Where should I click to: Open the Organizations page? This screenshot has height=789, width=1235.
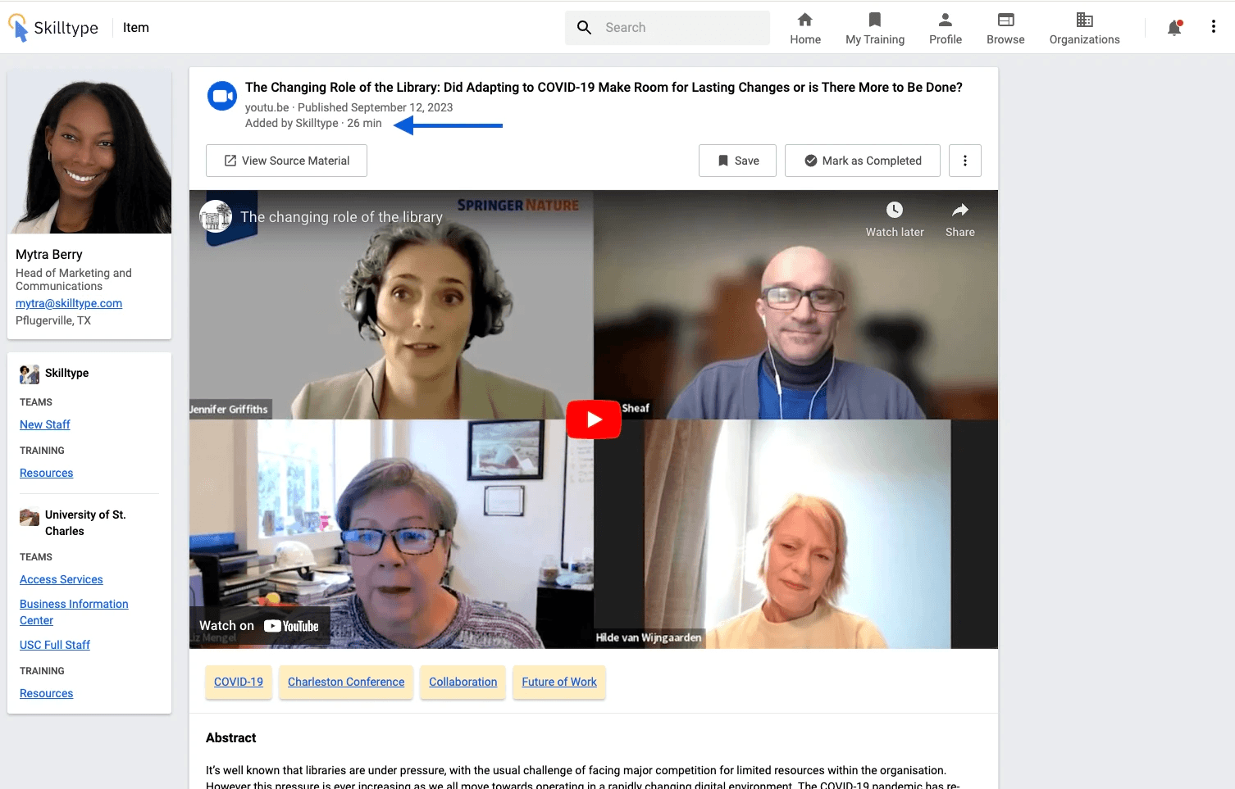click(1084, 29)
